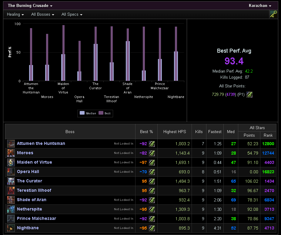Image resolution: width=281 pixels, height=235 pixels.
Task: Click Prince Malchezaar boss portrait icon
Action: click(11, 219)
